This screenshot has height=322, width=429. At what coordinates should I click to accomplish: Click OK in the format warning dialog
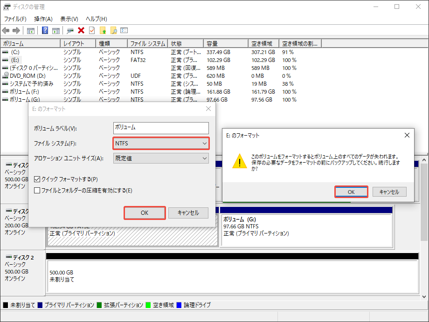[351, 192]
